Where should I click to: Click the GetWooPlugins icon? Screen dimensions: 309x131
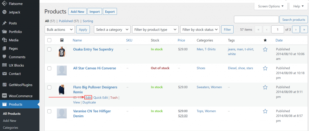[4, 85]
